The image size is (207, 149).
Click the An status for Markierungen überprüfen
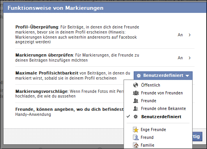tap(180, 58)
